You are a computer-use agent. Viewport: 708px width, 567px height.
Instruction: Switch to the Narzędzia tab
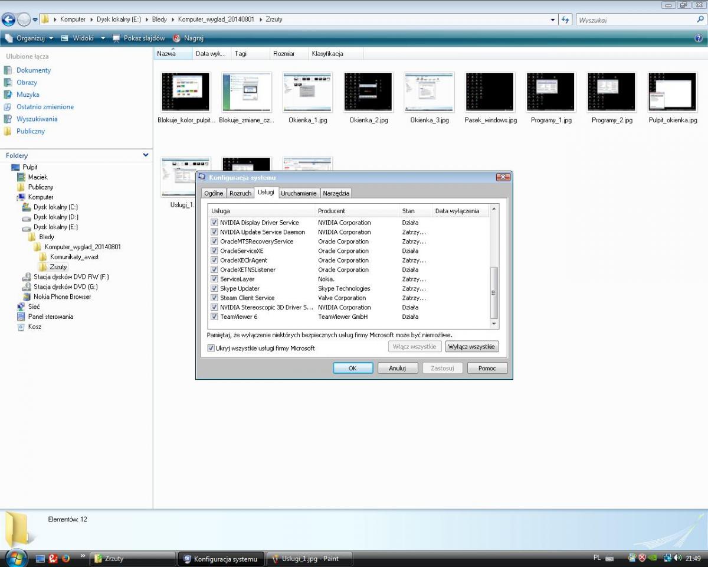pos(336,193)
